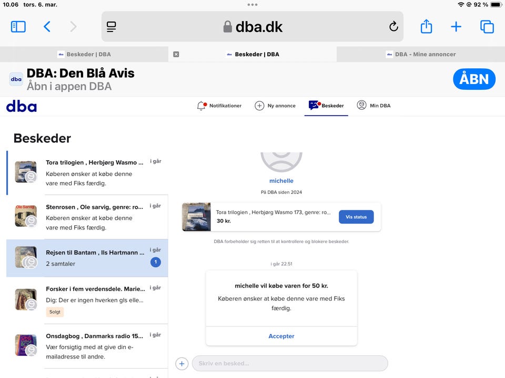Go back with the Safari back arrow

point(47,27)
